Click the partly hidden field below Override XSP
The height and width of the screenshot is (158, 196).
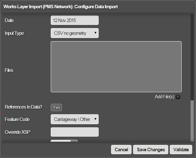pos(64,141)
